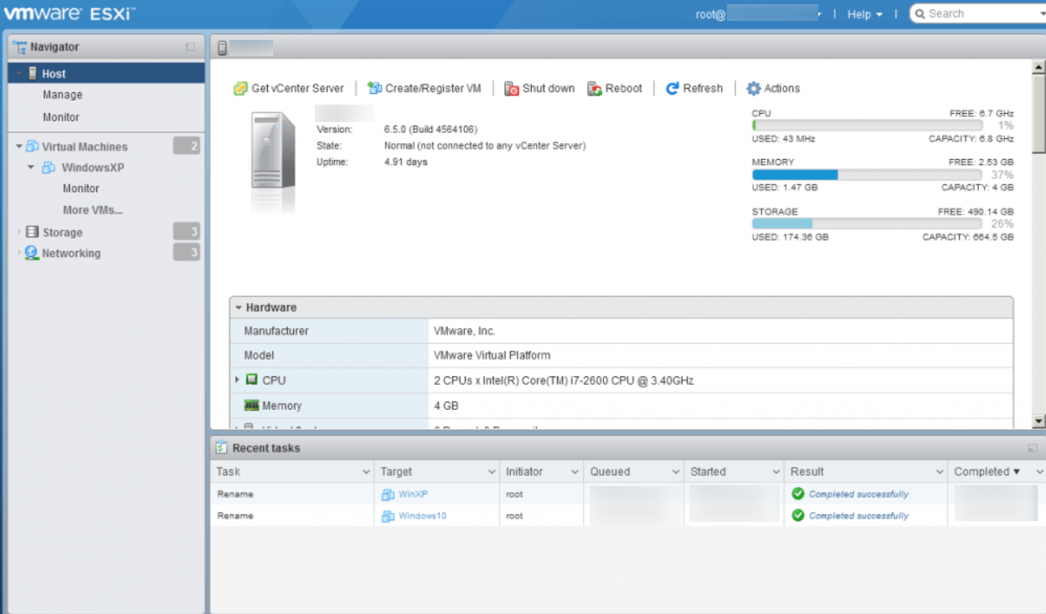Collapse the Host tree node

19,74
